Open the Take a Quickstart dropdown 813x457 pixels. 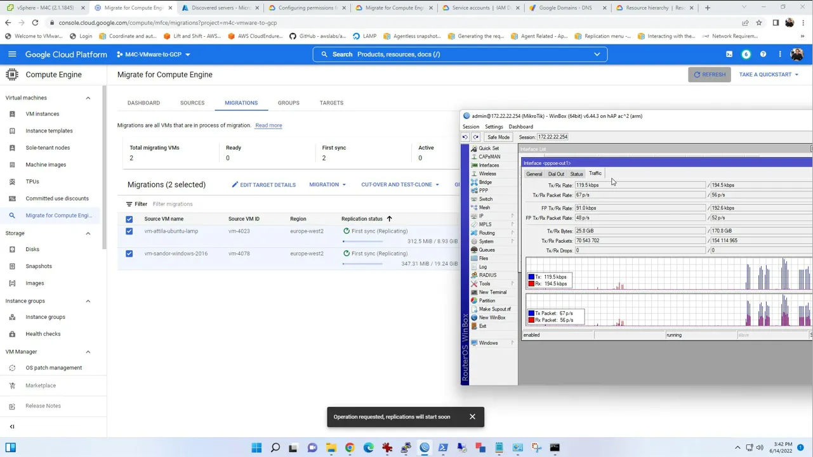(769, 75)
